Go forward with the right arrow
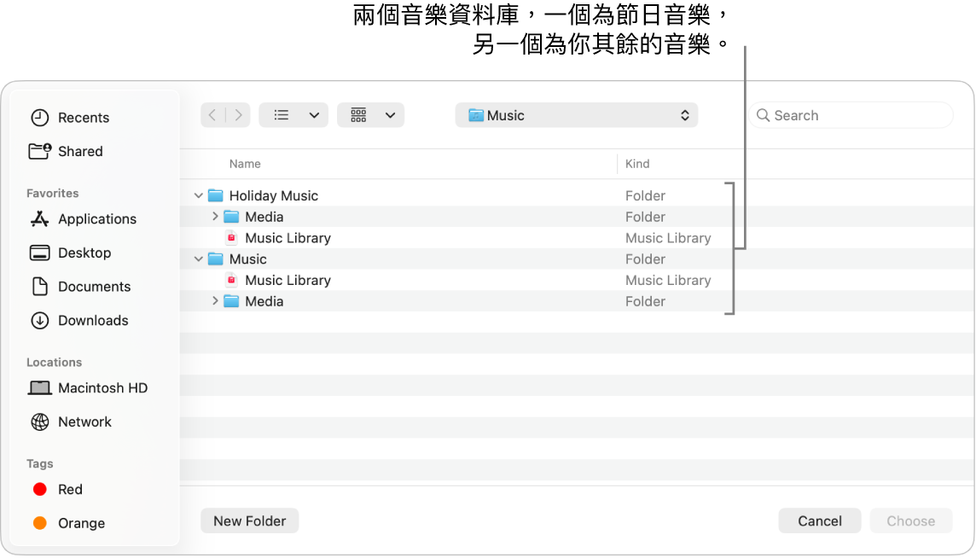 (x=238, y=115)
